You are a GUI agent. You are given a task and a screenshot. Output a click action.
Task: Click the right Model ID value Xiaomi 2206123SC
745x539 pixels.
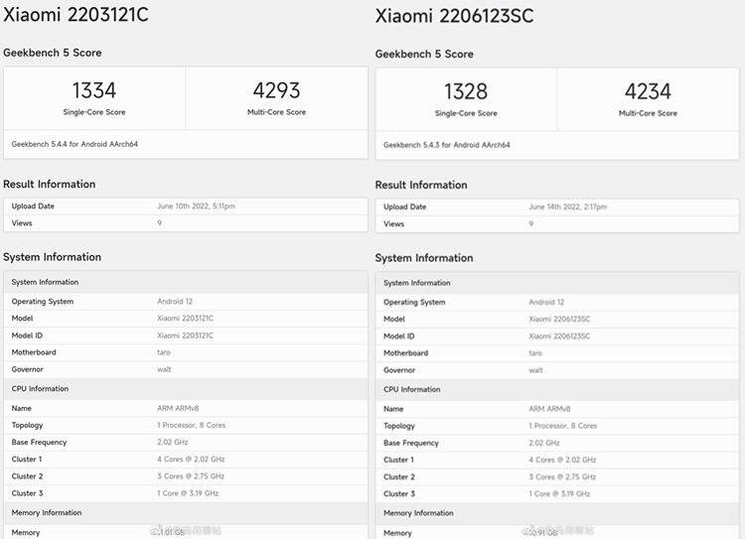point(559,337)
